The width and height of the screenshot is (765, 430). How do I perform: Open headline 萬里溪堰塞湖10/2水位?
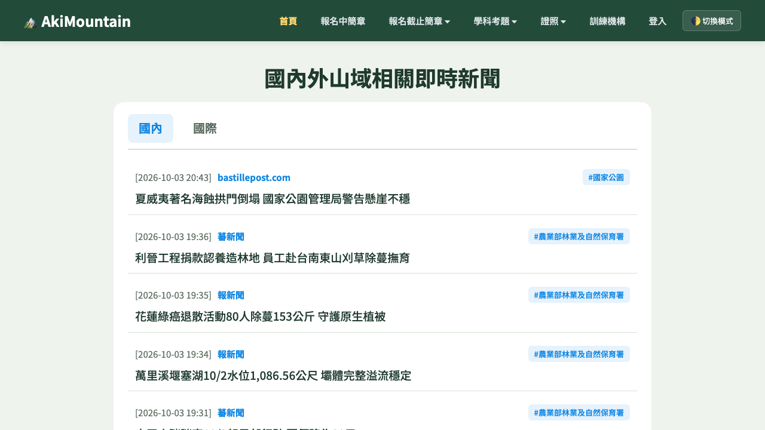[273, 376]
